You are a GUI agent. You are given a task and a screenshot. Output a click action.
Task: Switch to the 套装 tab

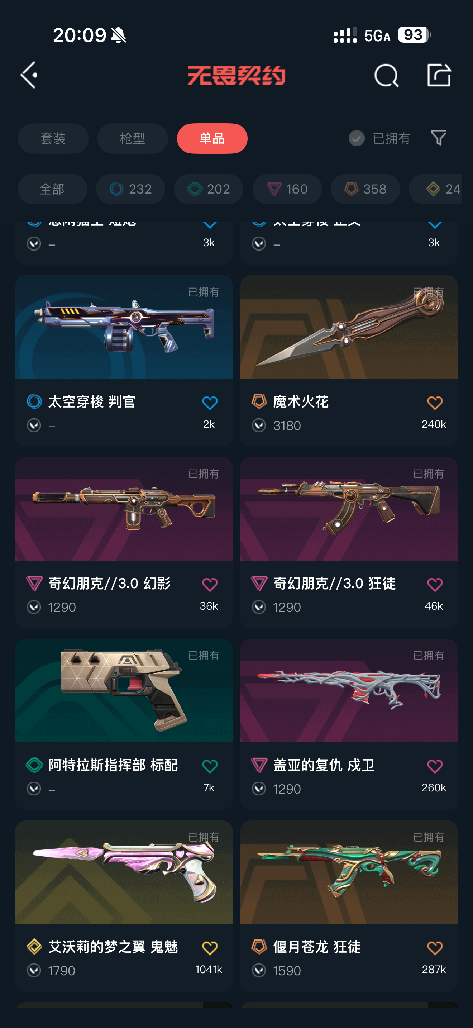(x=53, y=138)
